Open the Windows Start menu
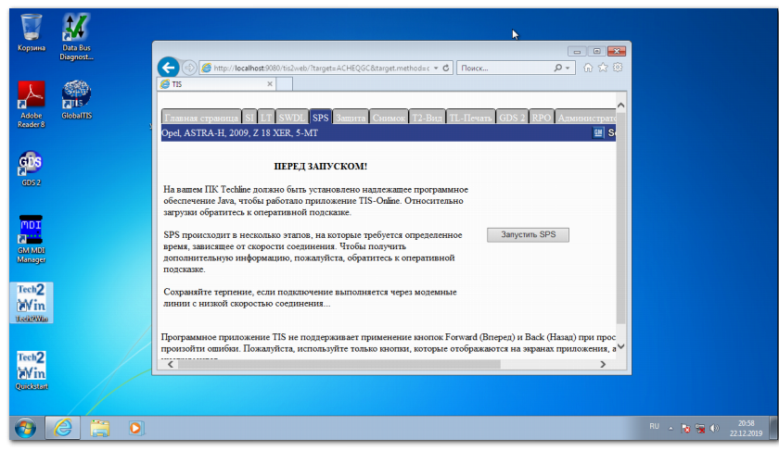The image size is (779, 451). 25,428
